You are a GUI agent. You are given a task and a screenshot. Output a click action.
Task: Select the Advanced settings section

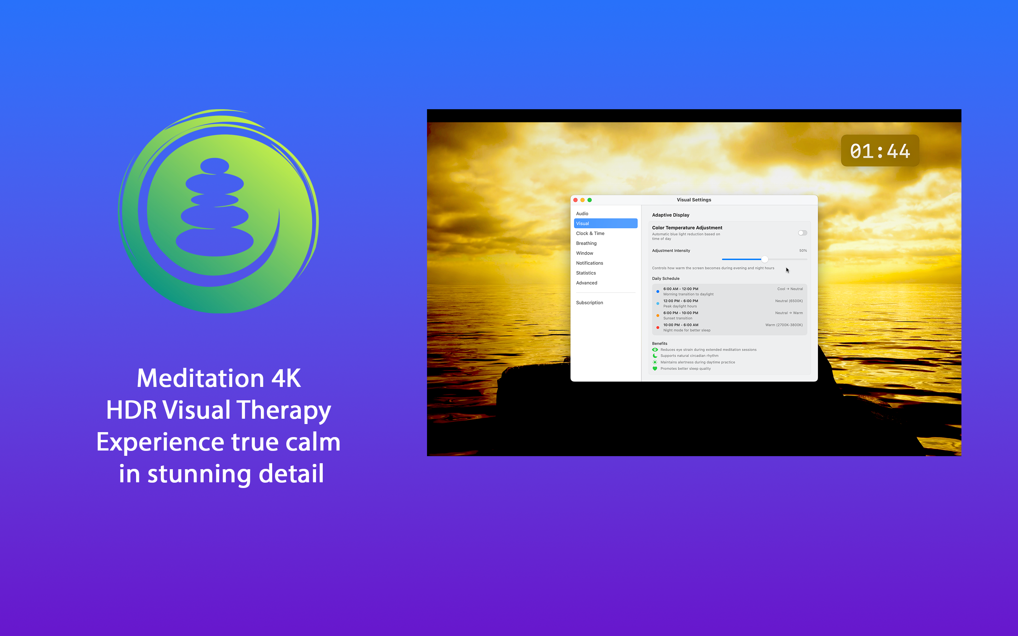(x=587, y=283)
